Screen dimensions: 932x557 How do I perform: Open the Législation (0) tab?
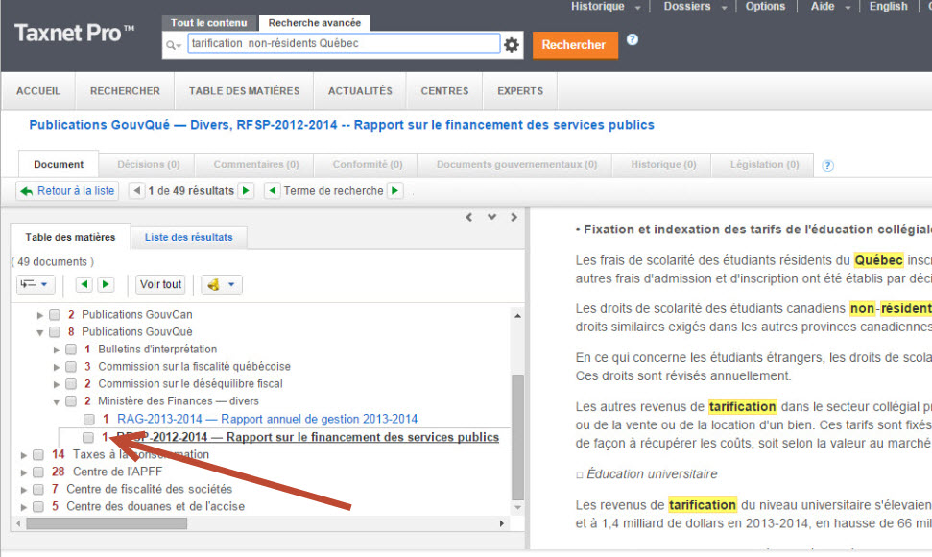coord(764,164)
